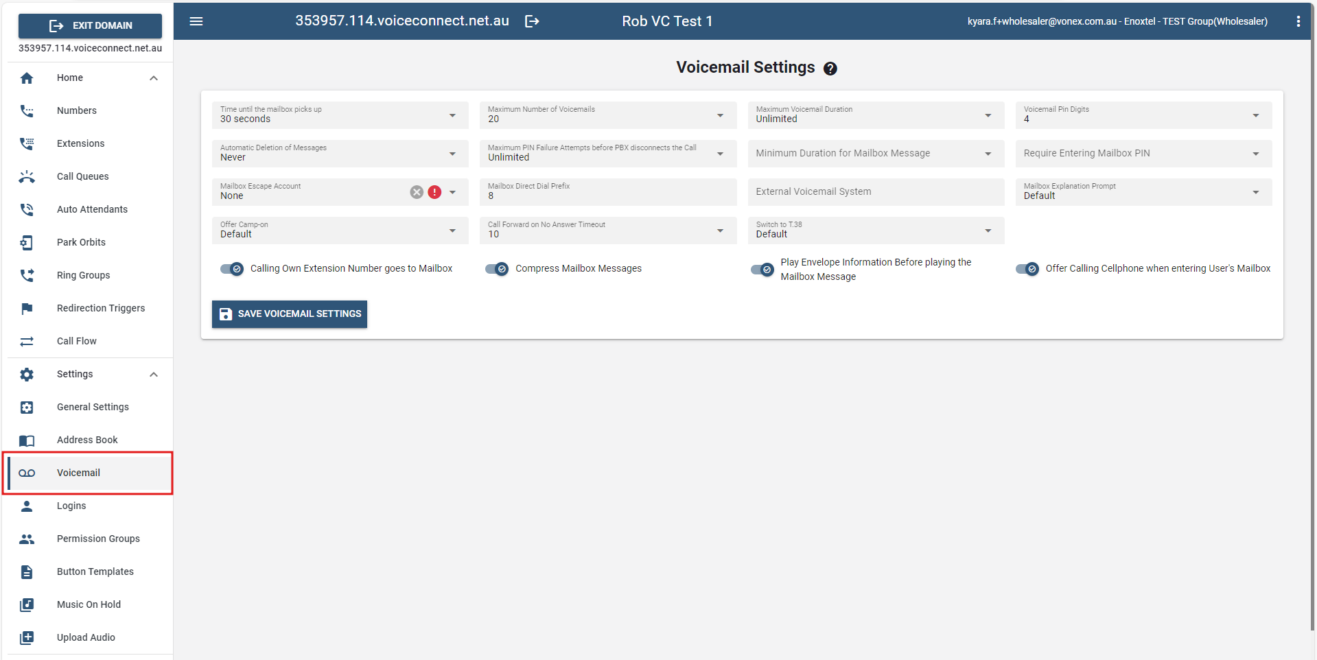The width and height of the screenshot is (1317, 660).
Task: Toggle Offer Calling Cellphone when entering Mailbox
Action: coord(1027,269)
